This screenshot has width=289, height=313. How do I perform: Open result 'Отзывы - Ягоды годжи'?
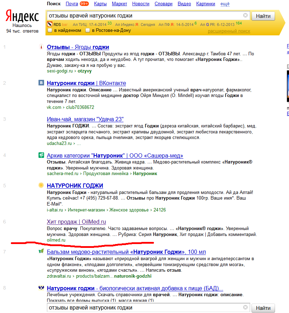click(78, 47)
